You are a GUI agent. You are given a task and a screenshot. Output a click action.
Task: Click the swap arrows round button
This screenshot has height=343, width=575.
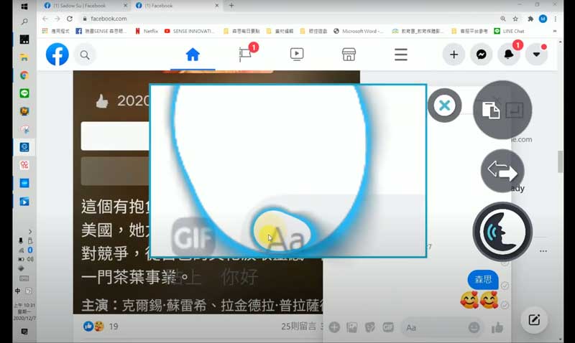502,171
